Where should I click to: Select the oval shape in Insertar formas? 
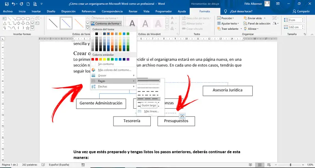tap(23, 19)
